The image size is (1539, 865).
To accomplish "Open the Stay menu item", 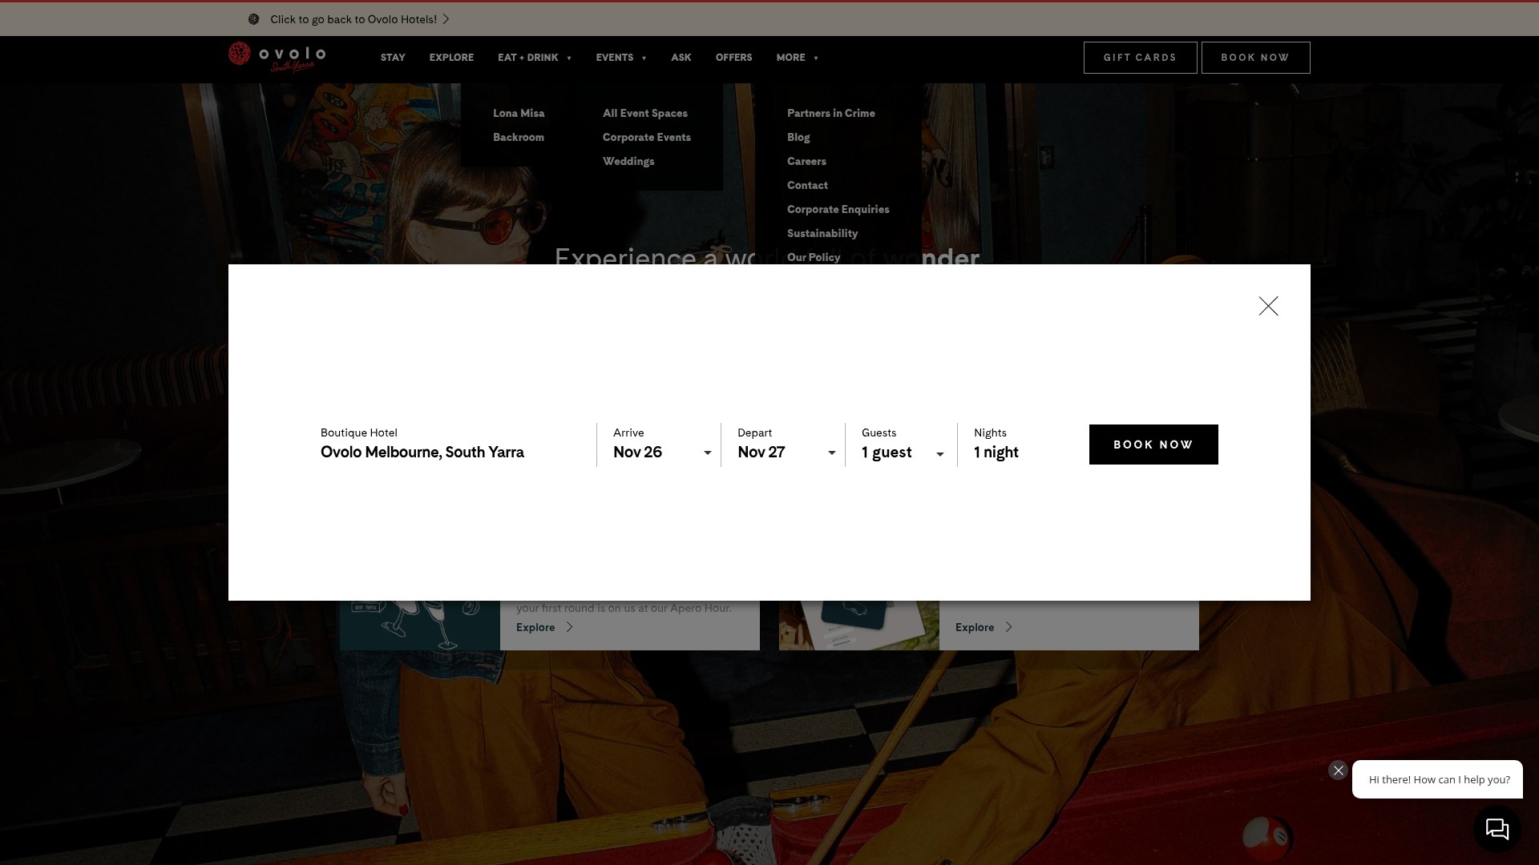I will (x=393, y=58).
